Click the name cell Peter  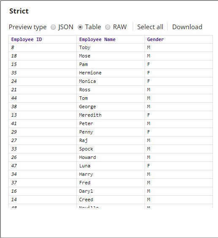tap(111, 124)
